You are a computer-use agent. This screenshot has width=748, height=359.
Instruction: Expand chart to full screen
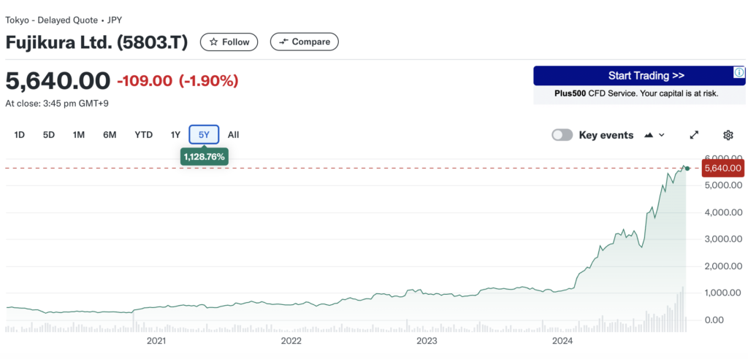(694, 135)
